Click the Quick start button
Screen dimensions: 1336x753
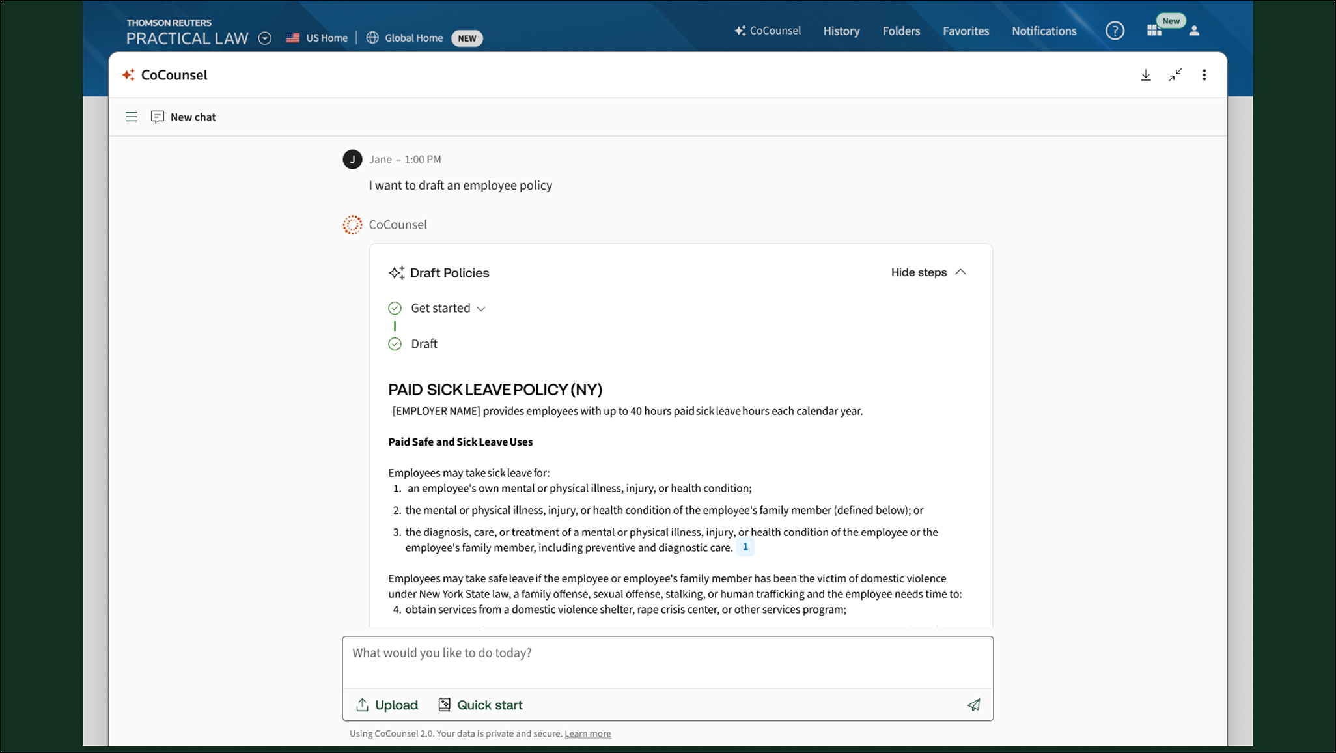[x=480, y=705]
